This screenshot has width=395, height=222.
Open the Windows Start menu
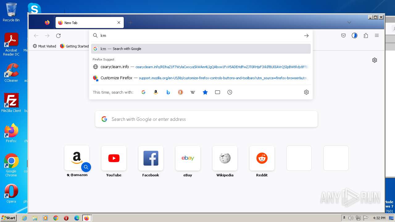(x=9, y=218)
